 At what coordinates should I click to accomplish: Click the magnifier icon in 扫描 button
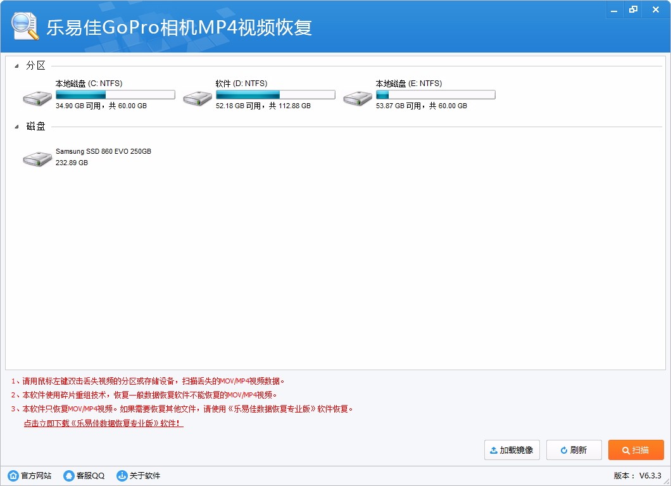(x=625, y=450)
